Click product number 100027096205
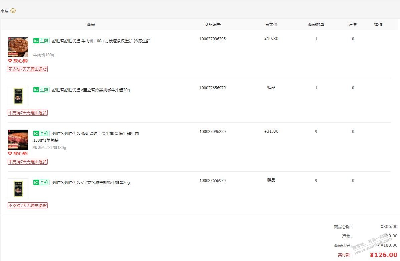This screenshot has width=400, height=261. [213, 39]
